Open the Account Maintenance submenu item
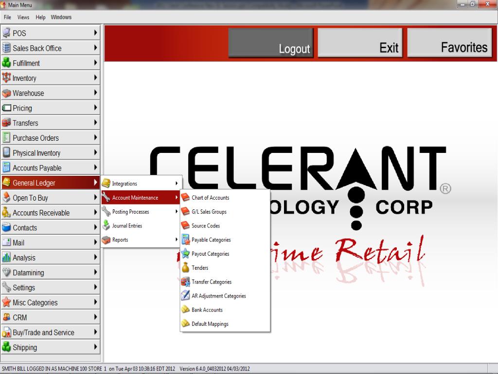Screen dimensions: 498x374 click(x=141, y=198)
